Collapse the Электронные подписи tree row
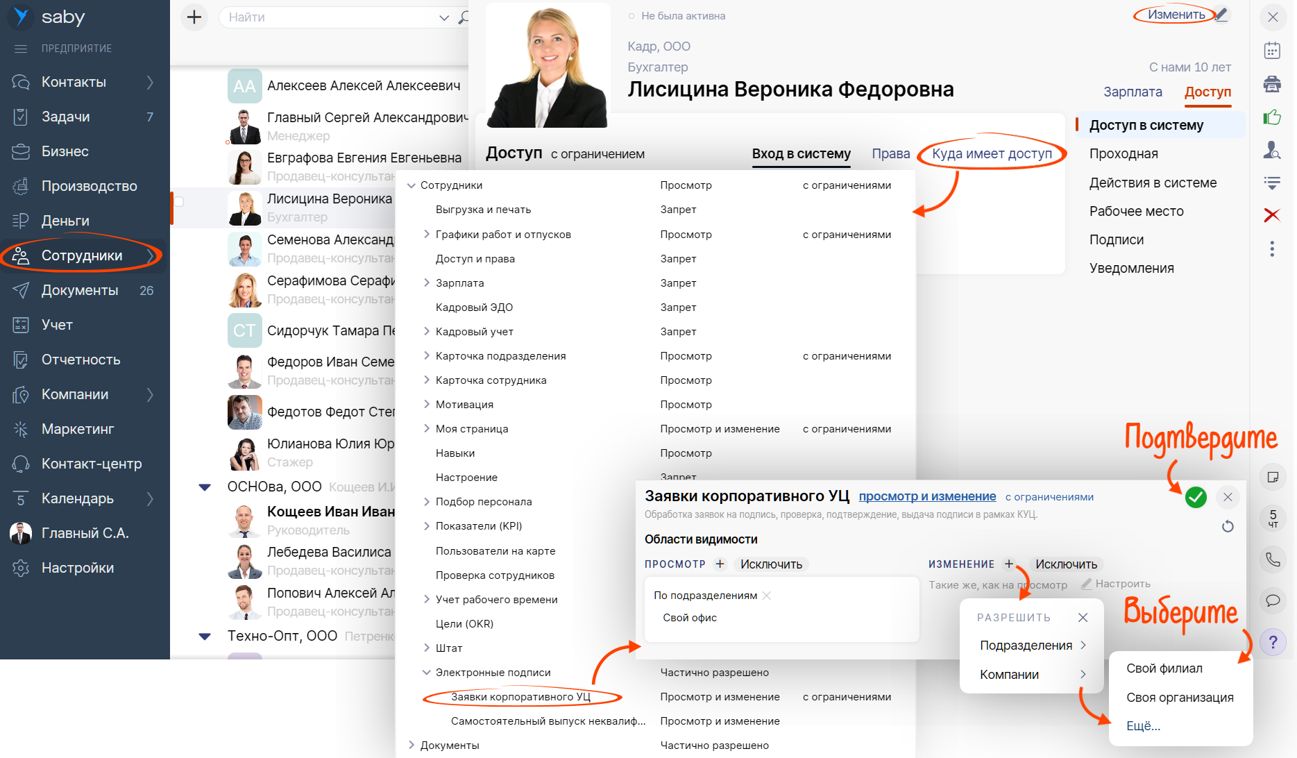This screenshot has height=758, width=1297. pos(427,673)
